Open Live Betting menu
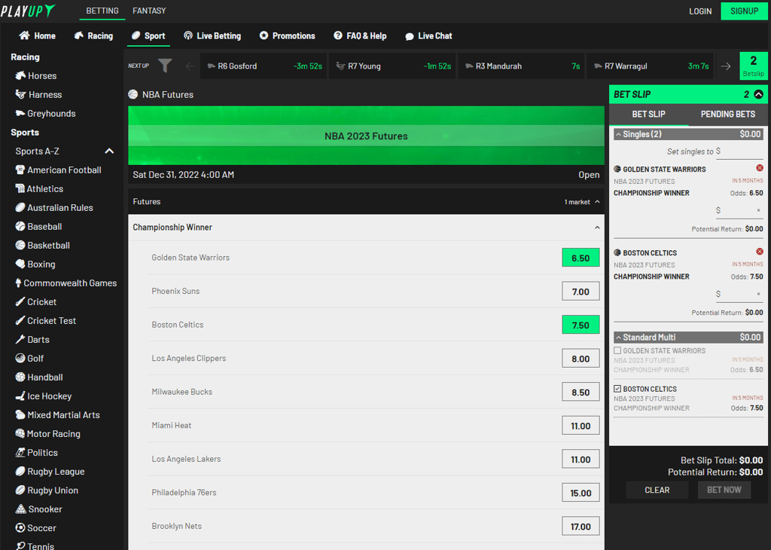771x550 pixels. [x=212, y=36]
